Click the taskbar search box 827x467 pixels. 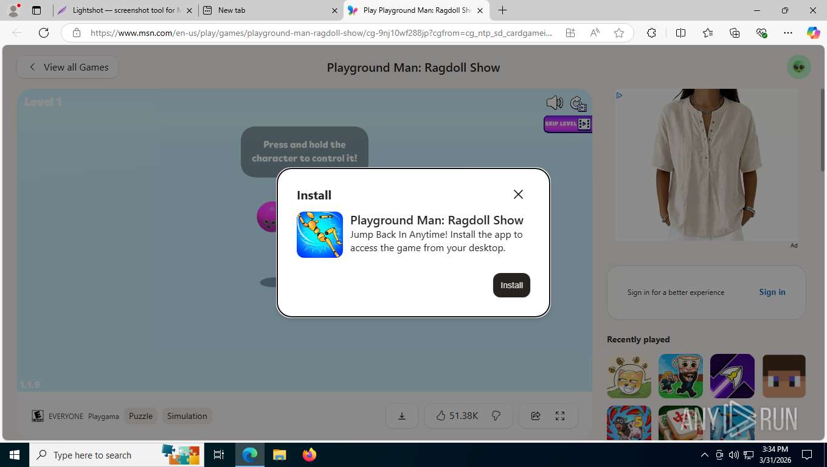click(116, 455)
